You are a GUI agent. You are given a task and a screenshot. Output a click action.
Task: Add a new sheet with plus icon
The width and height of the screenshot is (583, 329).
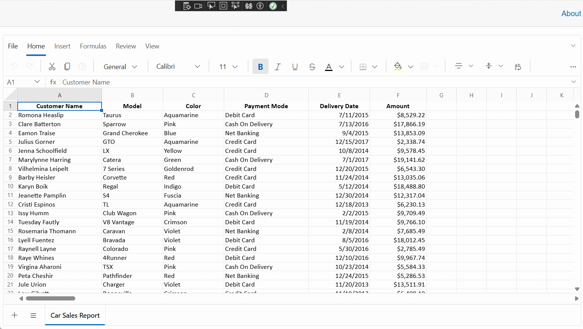point(14,315)
